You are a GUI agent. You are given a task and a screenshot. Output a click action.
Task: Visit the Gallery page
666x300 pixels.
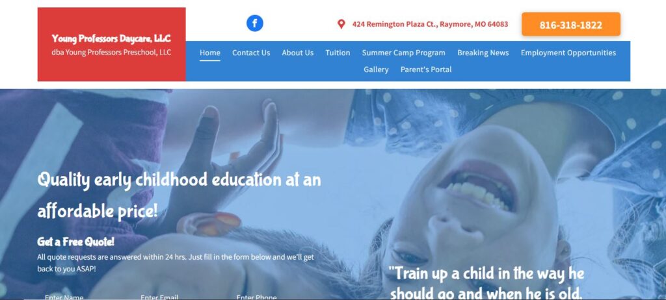click(376, 69)
